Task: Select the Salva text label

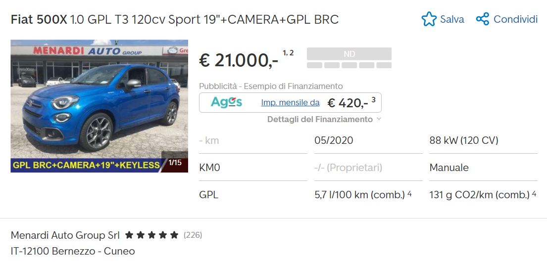Action: 452,19
